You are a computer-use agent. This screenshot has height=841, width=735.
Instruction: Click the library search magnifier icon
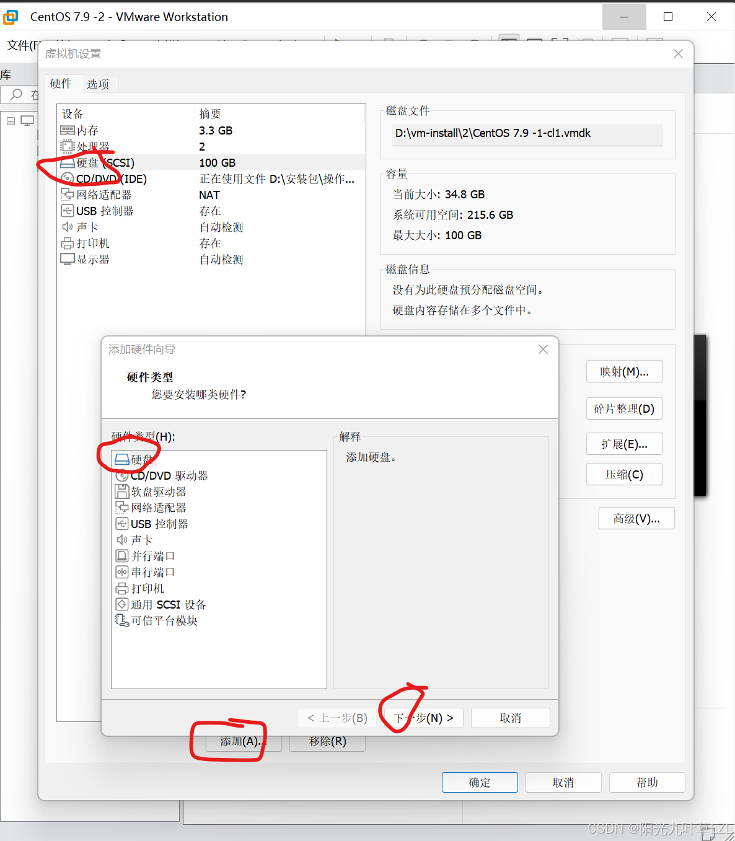pos(16,94)
